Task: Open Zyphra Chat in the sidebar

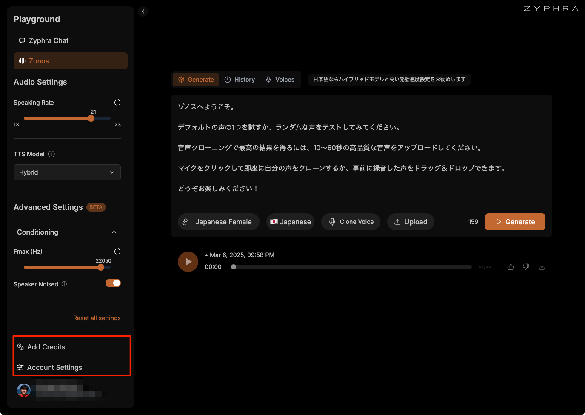Action: [x=71, y=40]
